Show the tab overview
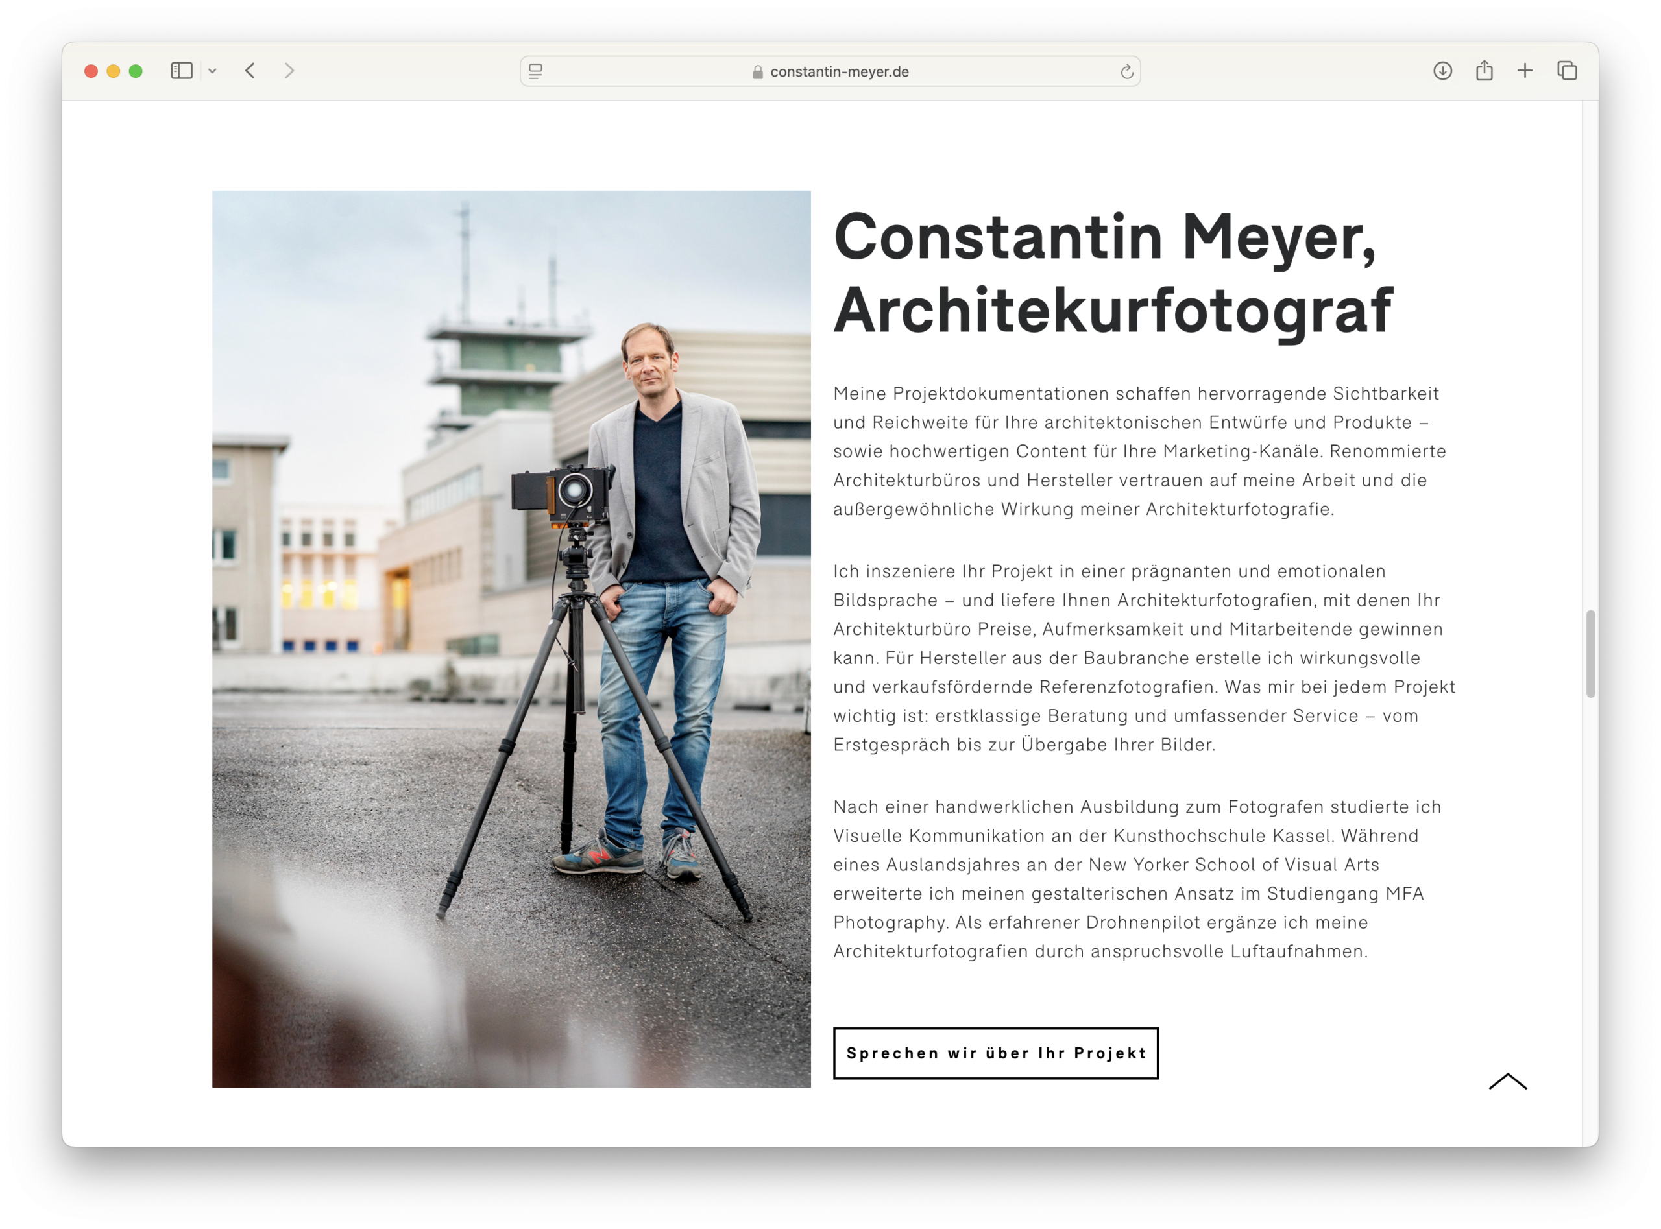The image size is (1661, 1229). tap(1567, 71)
